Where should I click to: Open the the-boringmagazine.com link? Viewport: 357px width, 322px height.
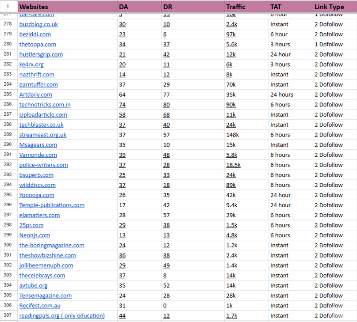tap(52, 246)
